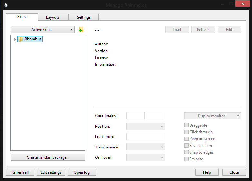The width and height of the screenshot is (252, 181).
Task: Click the first Coordinates input field
Action: click(135, 116)
